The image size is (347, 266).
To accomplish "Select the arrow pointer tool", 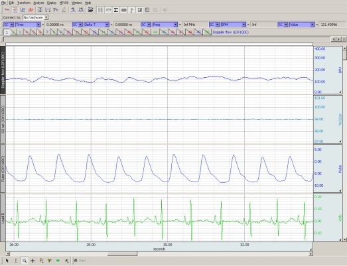I will [7, 261].
